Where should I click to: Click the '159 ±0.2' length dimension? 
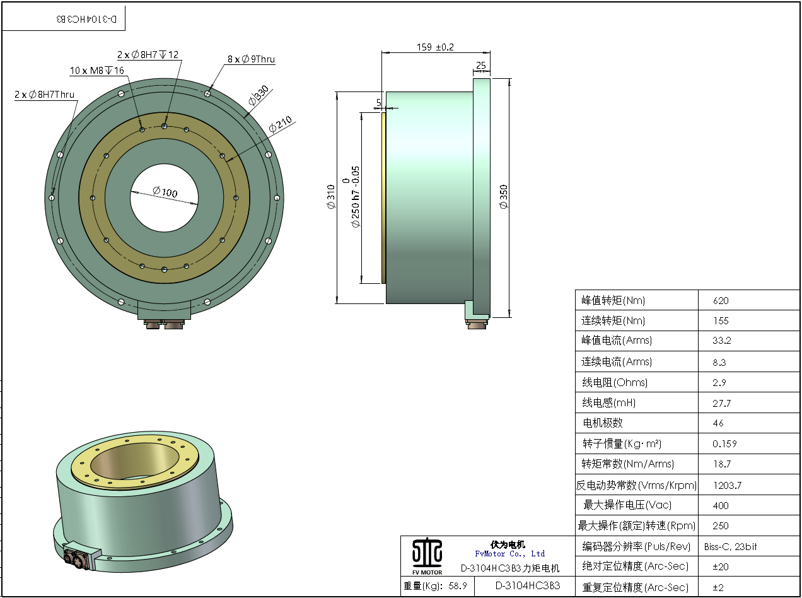pos(435,47)
